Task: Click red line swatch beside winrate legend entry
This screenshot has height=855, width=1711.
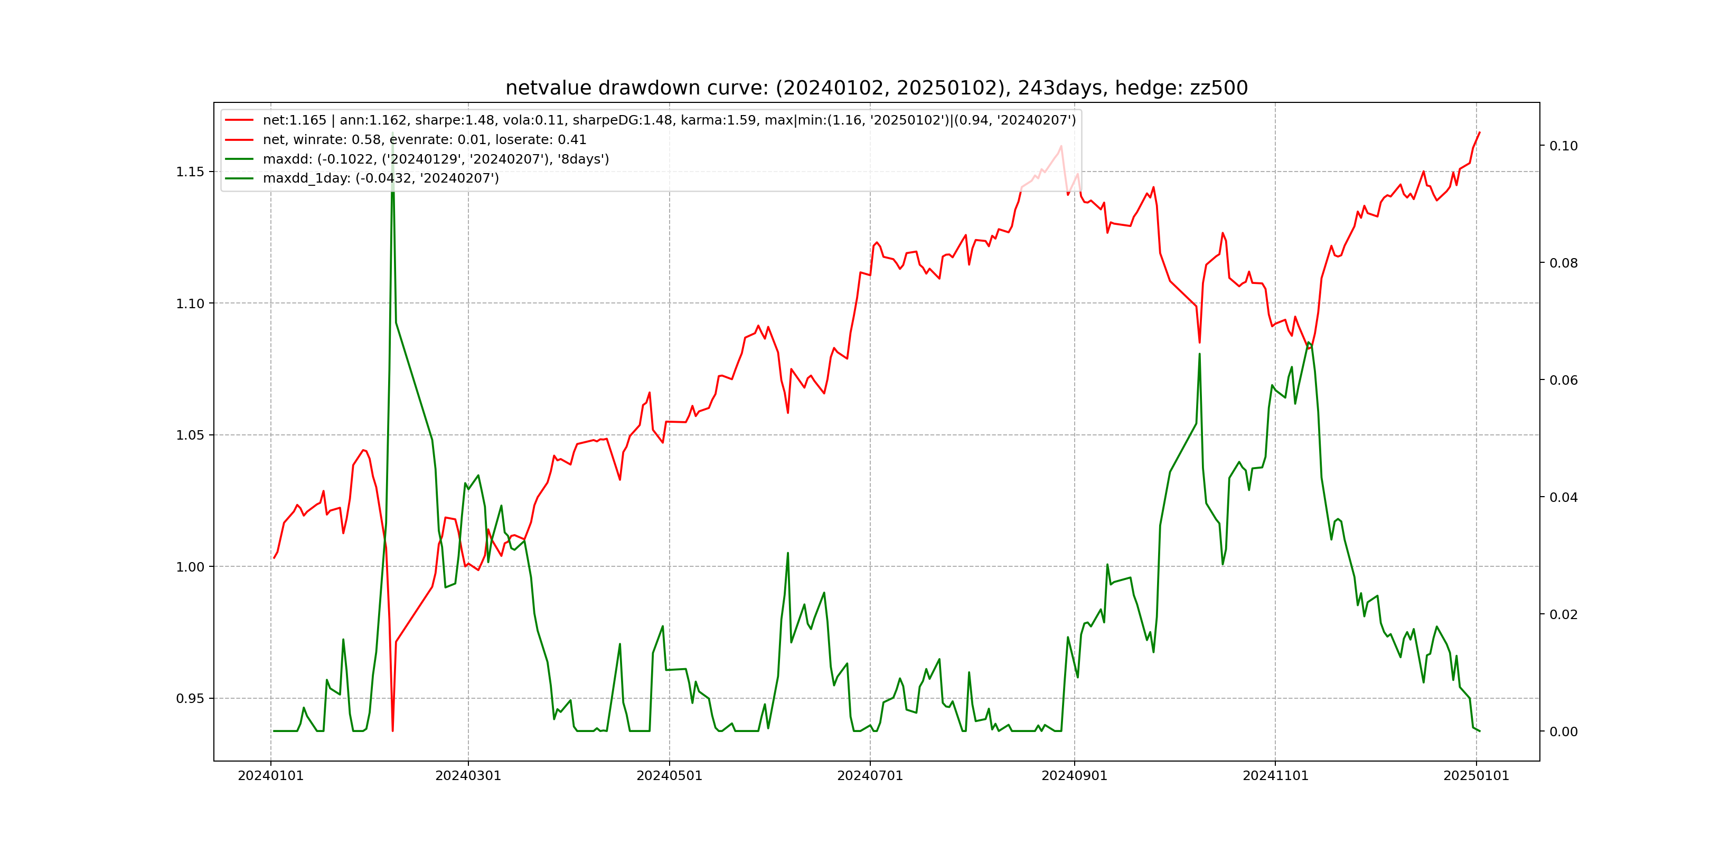Action: coord(239,140)
